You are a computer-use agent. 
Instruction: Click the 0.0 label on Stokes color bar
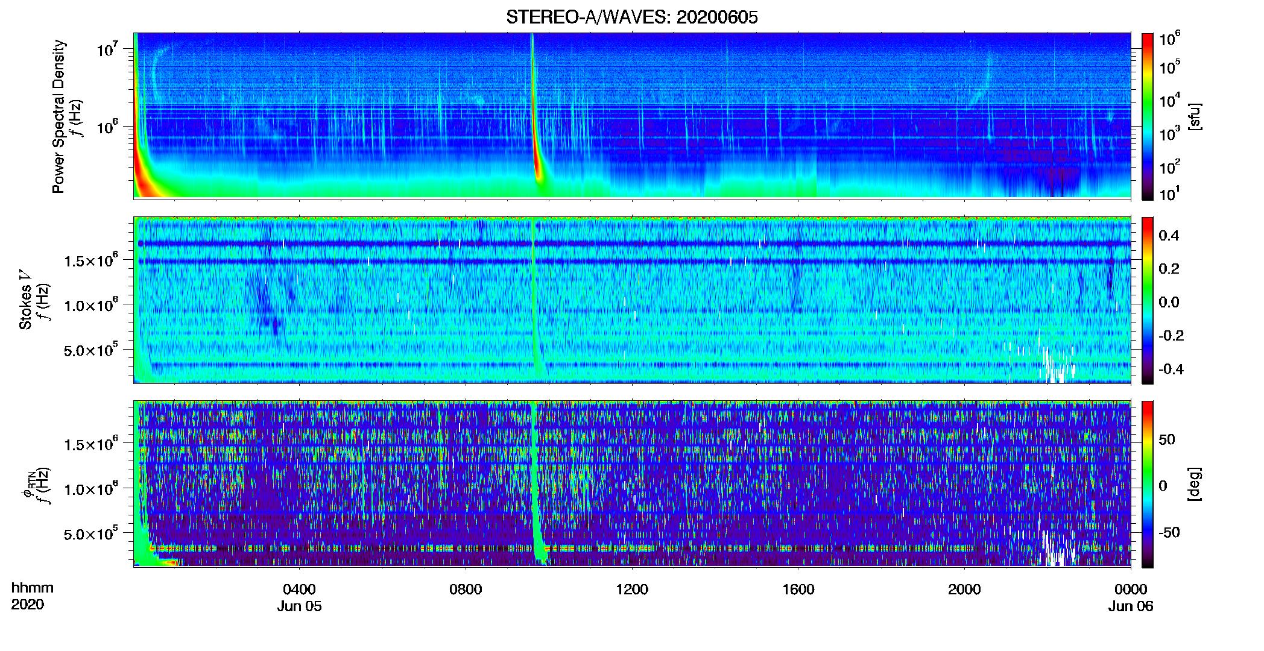[1169, 302]
